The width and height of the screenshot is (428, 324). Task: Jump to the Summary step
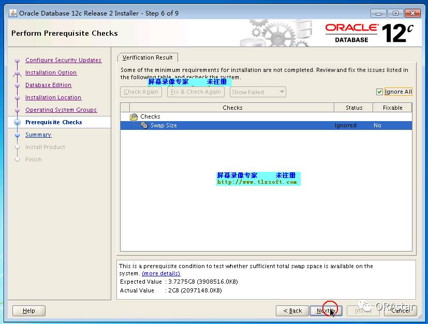(x=38, y=135)
